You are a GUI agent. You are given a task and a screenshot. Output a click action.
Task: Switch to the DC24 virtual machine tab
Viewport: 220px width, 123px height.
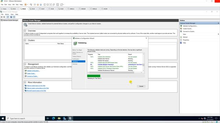43,9
